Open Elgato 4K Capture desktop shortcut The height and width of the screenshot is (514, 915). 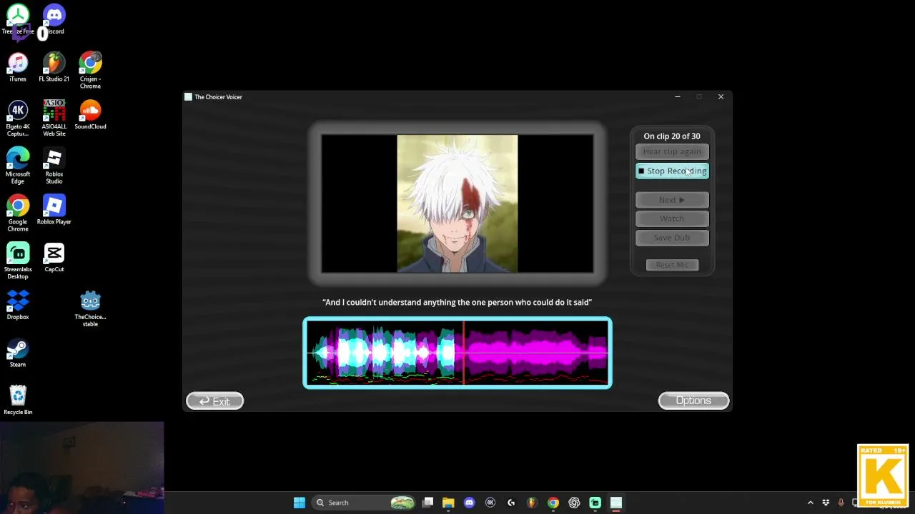click(x=18, y=118)
